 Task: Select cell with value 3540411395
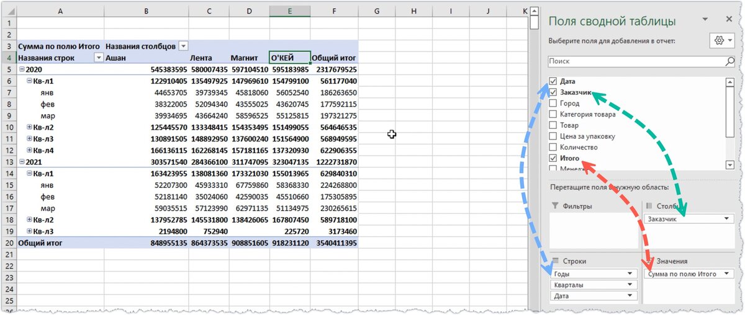[335, 242]
